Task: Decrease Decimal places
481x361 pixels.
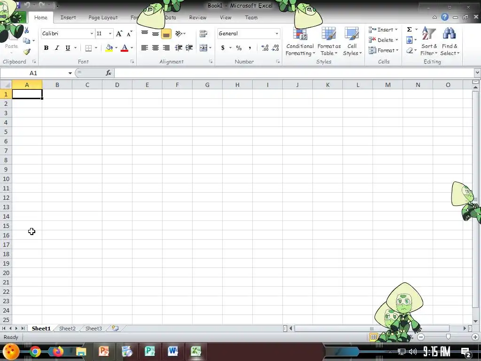Action: point(275,47)
